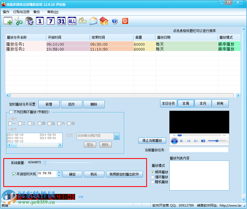
Task: Expand the holiday date list right scroll arrow
Action: (60, 145)
